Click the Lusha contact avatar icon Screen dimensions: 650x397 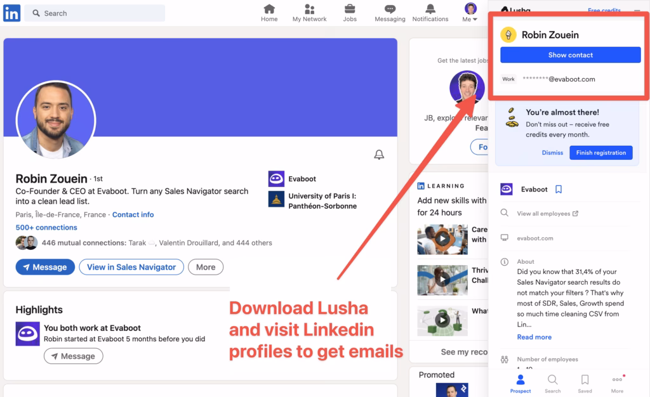coord(508,35)
